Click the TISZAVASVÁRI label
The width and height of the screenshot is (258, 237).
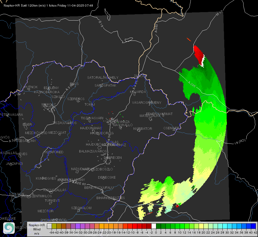tap(92, 118)
